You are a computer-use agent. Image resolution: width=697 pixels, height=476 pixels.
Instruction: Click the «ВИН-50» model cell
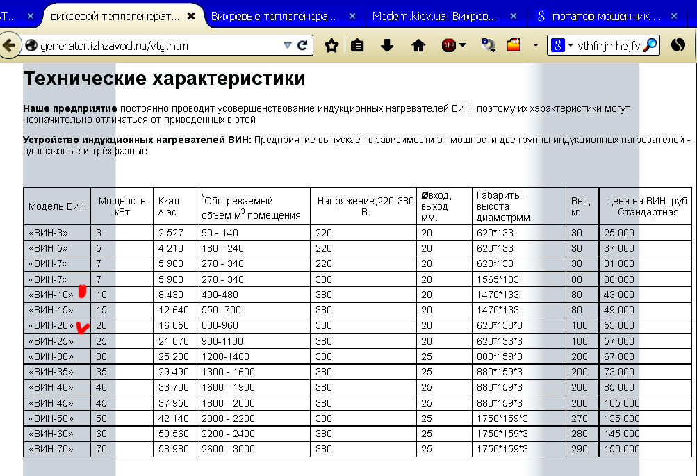(x=57, y=418)
